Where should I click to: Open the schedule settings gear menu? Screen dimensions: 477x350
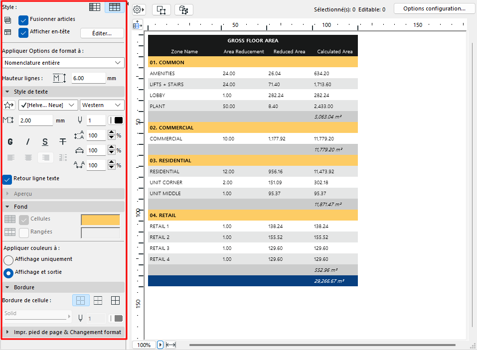(x=139, y=9)
